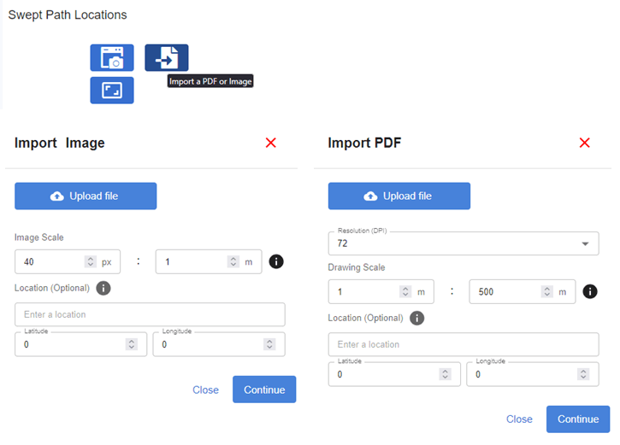Click the Image Scale info icon
This screenshot has height=445, width=620.
point(276,261)
